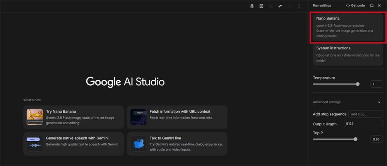
Task: Open the Nano Banana model selector
Action: pyautogui.click(x=348, y=27)
